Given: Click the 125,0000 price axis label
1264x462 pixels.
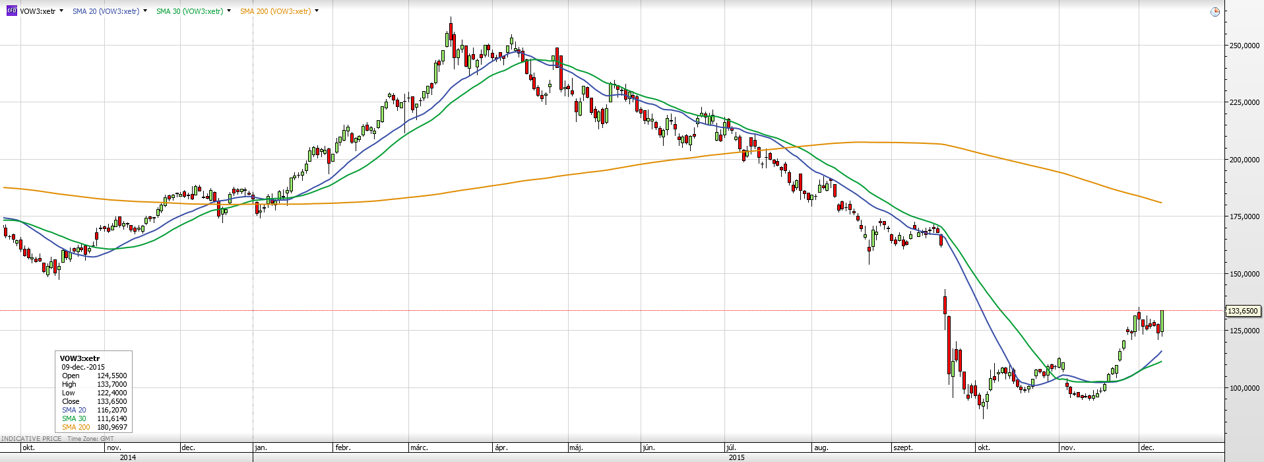Looking at the screenshot, I should [x=1244, y=331].
